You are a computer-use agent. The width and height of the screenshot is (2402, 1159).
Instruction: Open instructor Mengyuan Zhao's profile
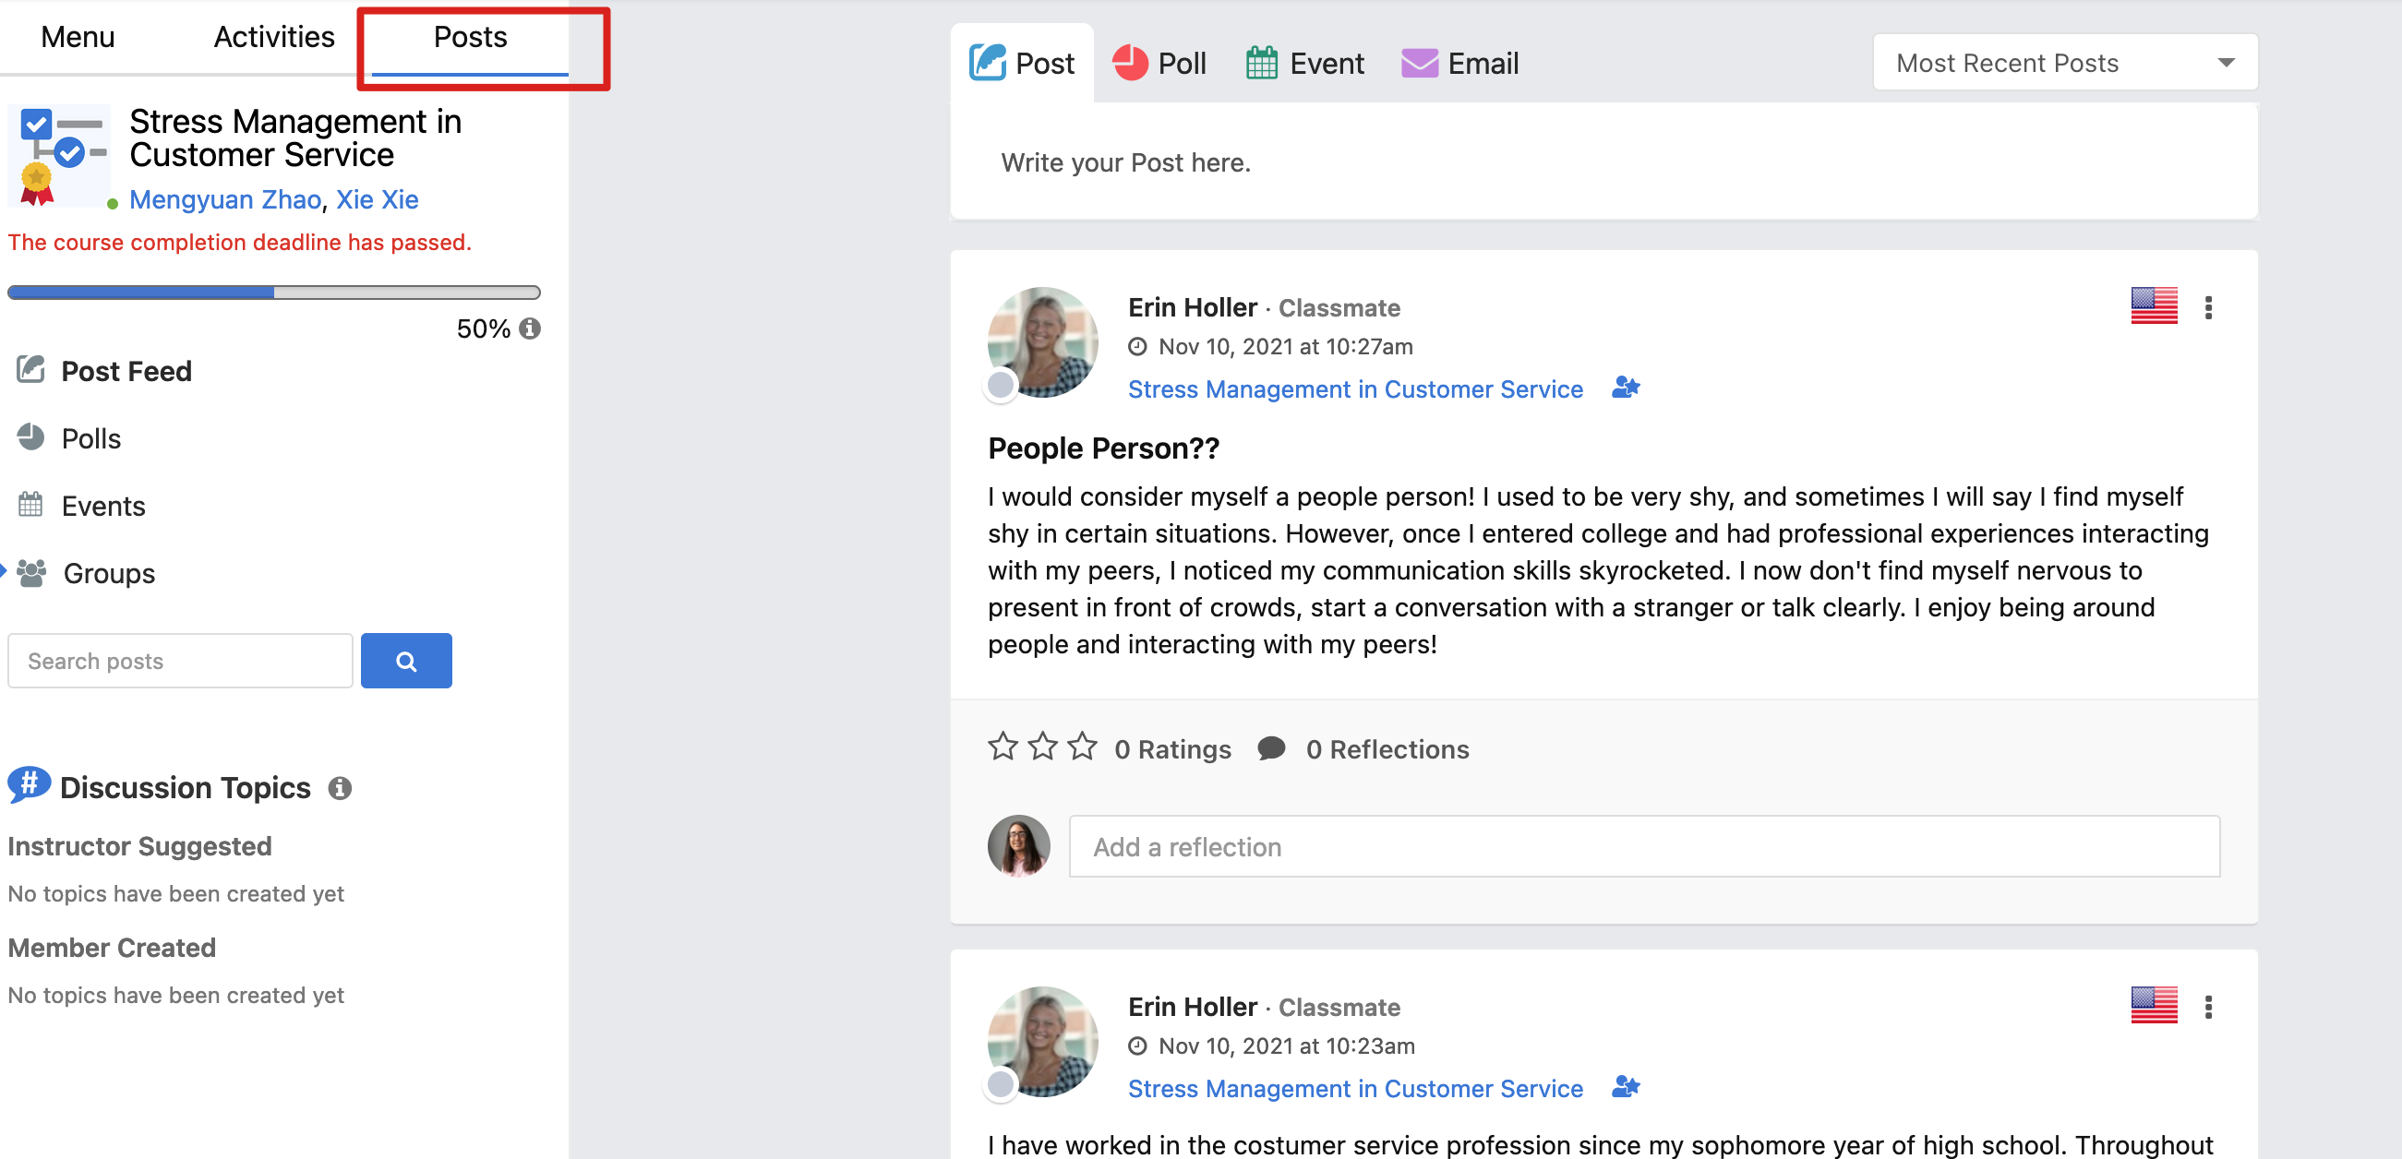click(224, 199)
